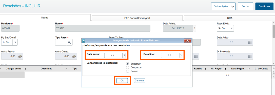Click the help button next to Data inicial
Viewport: 275px width, 95px height.
click(124, 55)
